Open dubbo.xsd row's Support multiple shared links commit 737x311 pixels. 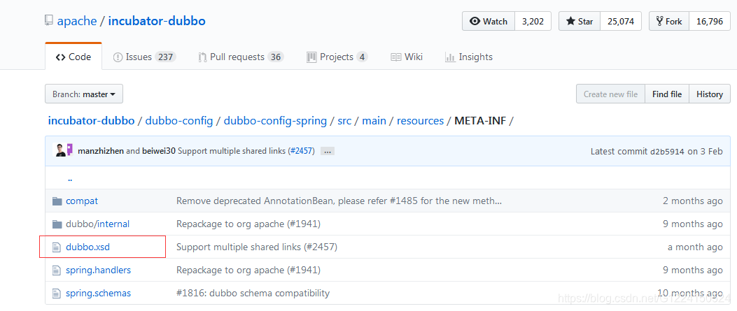[x=257, y=247]
